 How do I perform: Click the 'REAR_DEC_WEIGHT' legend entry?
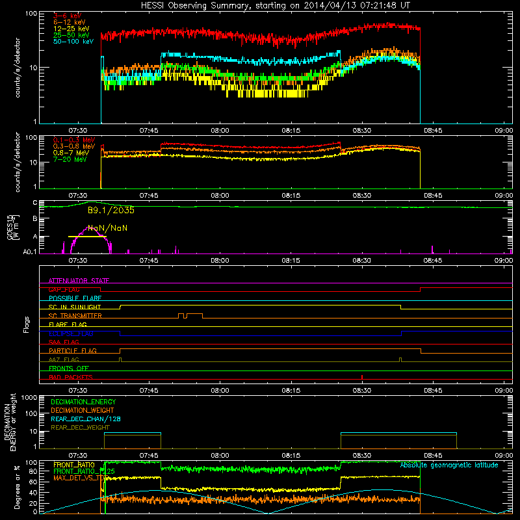pyautogui.click(x=80, y=428)
